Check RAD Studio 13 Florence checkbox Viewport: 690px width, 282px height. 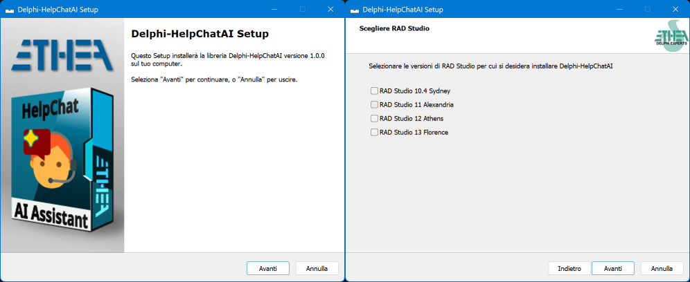(x=374, y=132)
